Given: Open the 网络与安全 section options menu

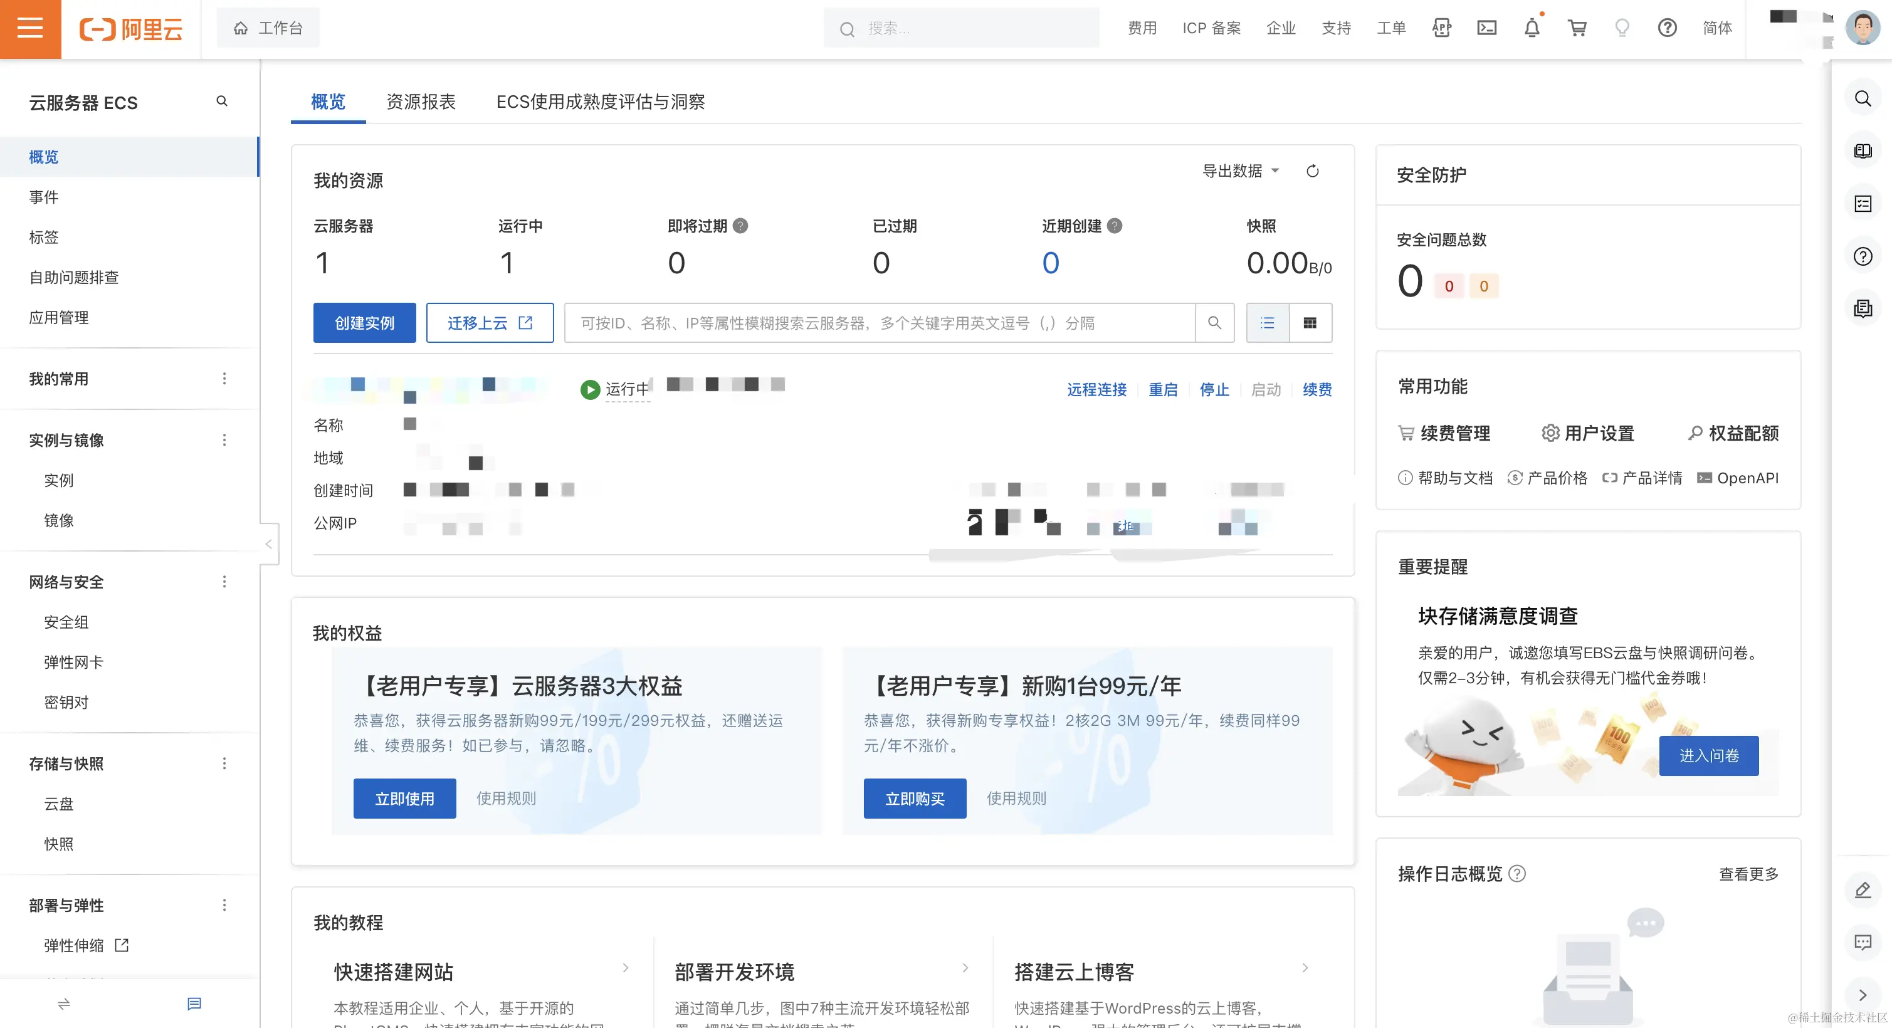Looking at the screenshot, I should tap(225, 582).
